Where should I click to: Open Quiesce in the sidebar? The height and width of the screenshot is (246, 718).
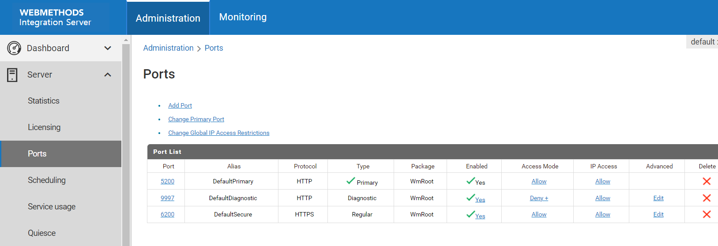click(x=41, y=233)
